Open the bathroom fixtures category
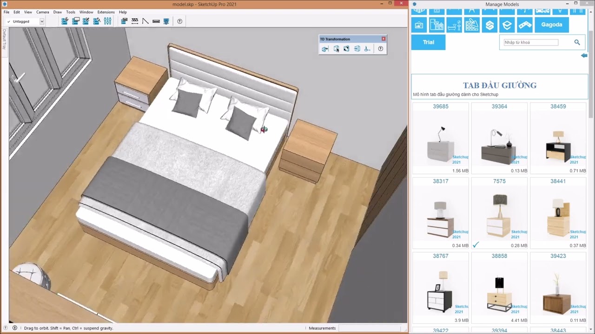Image resolution: width=595 pixels, height=334 pixels. tap(454, 25)
